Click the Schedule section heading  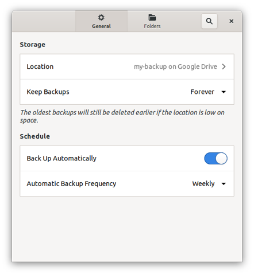click(35, 136)
